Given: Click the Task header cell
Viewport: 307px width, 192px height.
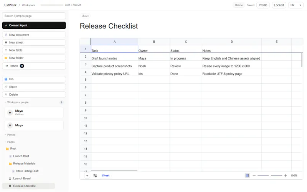Looking at the screenshot, I should (x=114, y=49).
